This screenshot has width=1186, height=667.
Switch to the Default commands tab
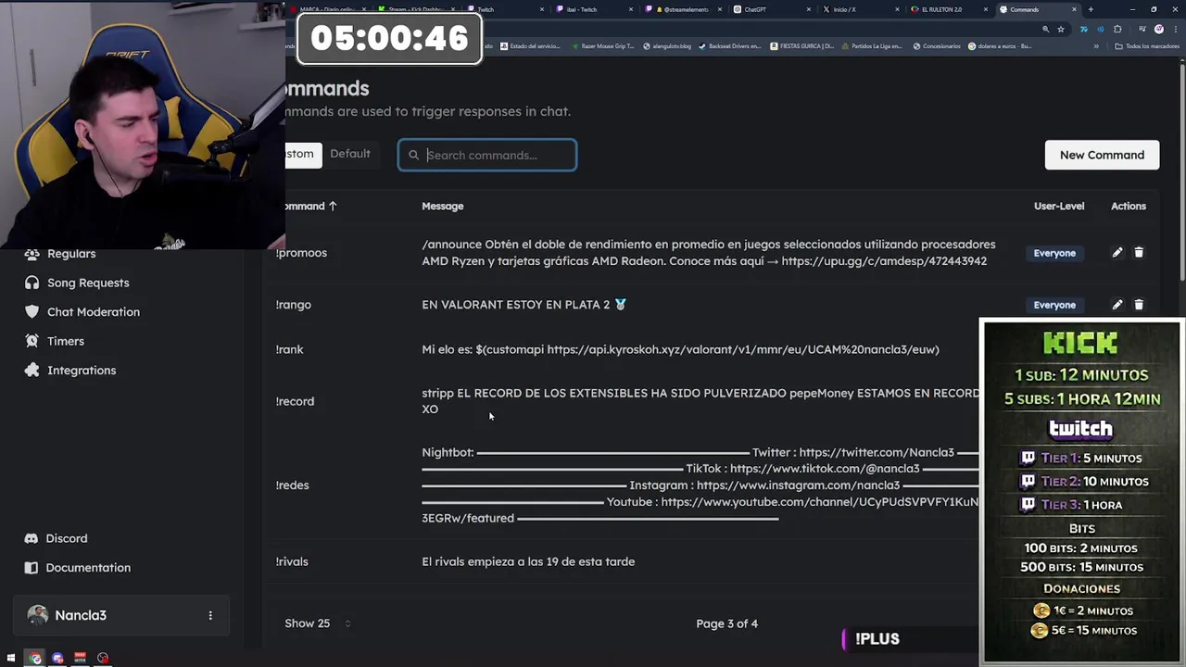pyautogui.click(x=350, y=154)
